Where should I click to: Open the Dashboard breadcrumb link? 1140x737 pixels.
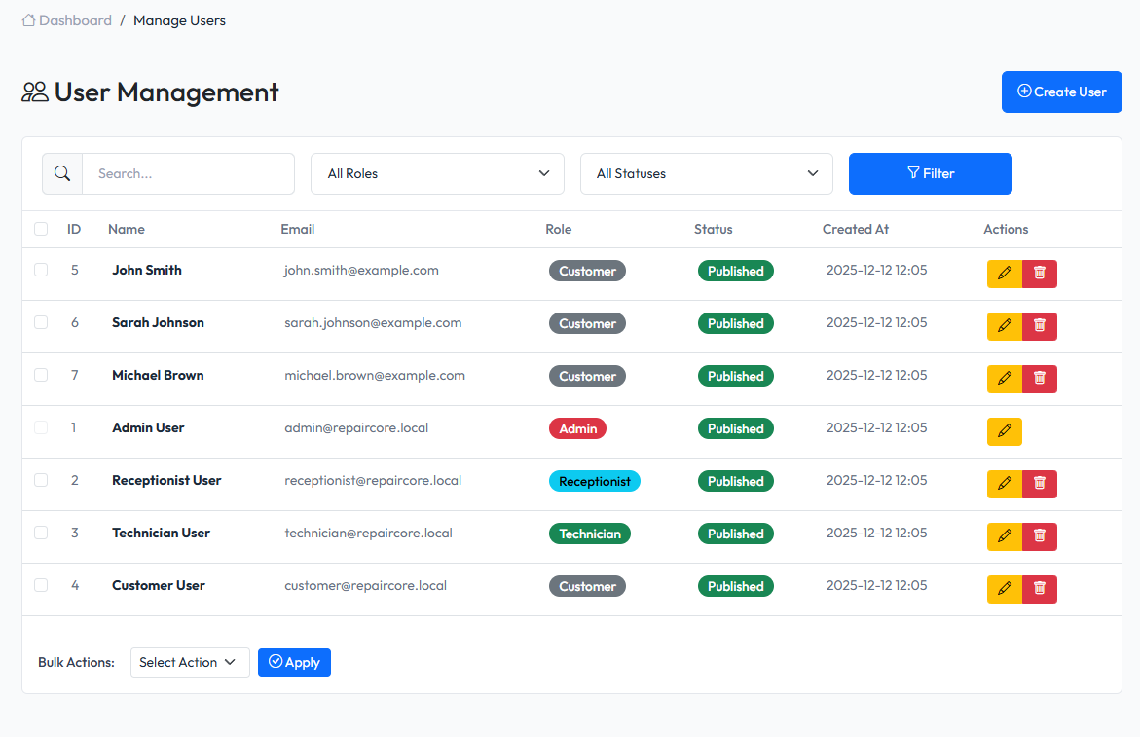[x=75, y=19]
